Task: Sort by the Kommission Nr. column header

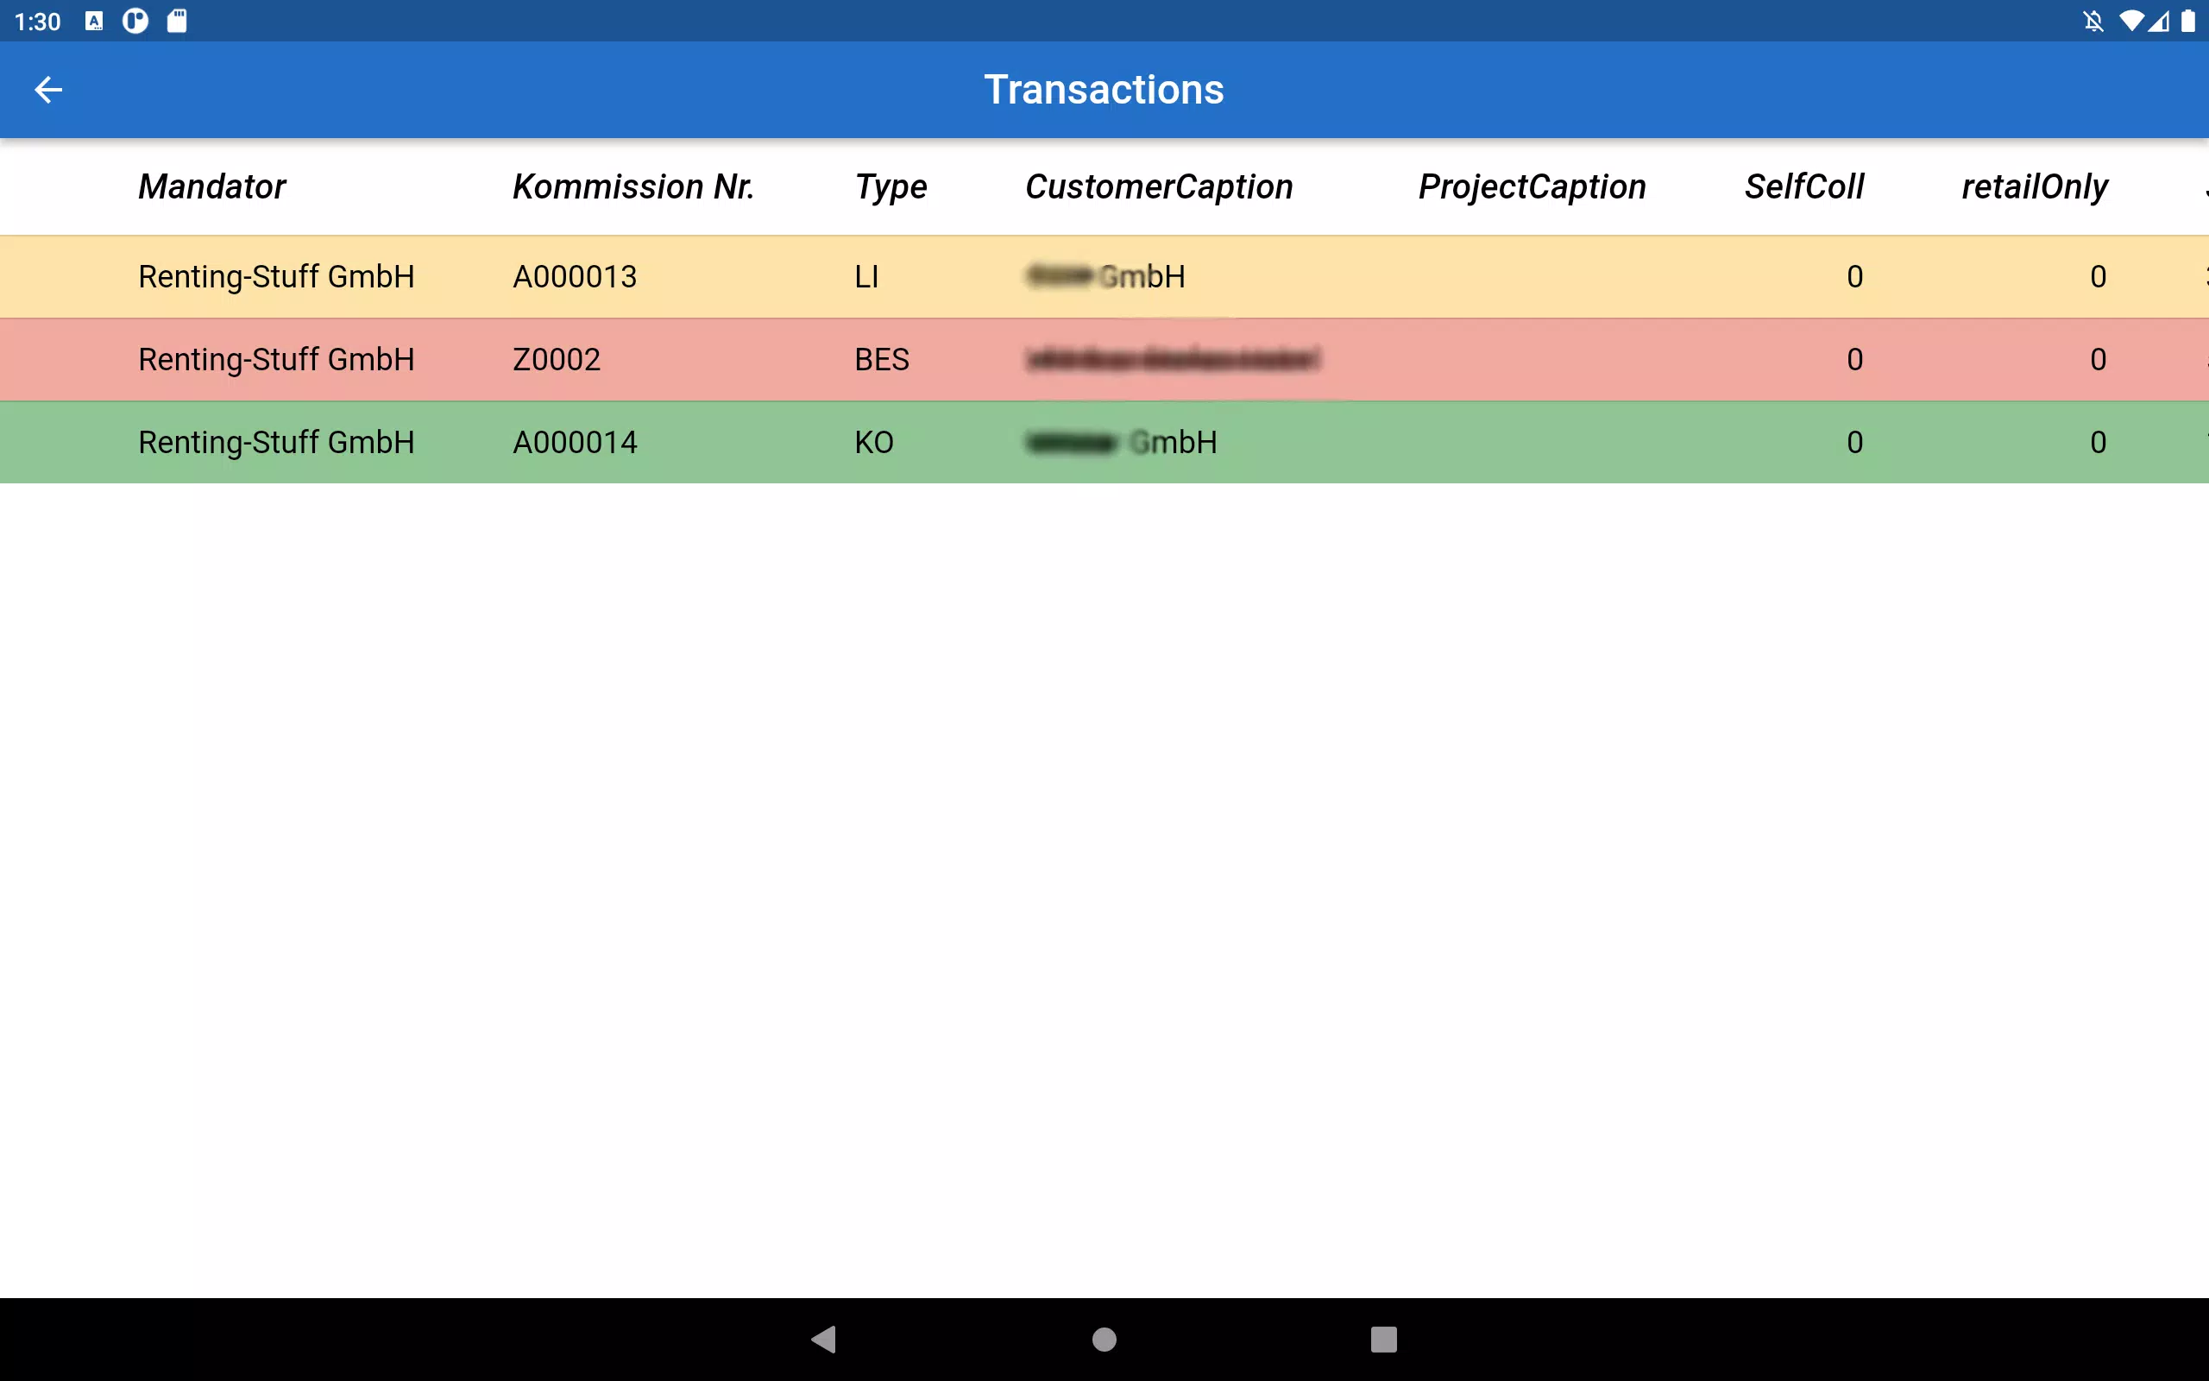Action: point(633,186)
